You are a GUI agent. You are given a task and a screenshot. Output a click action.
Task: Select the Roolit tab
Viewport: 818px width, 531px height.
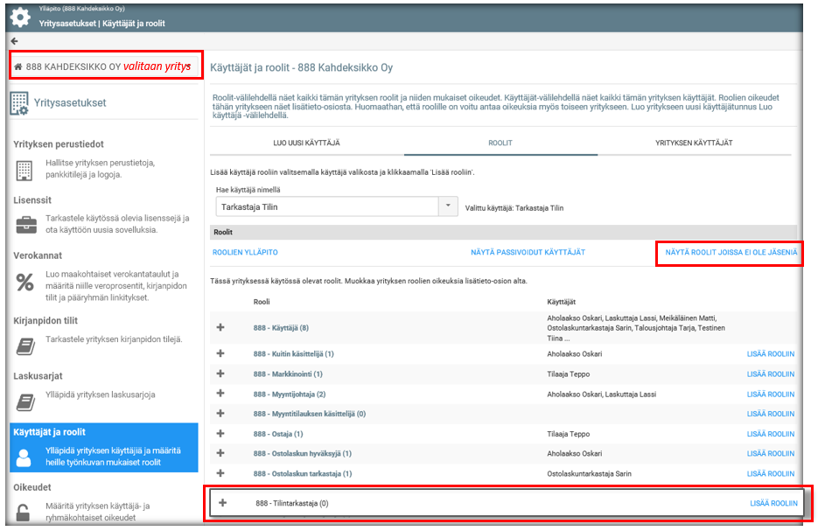pyautogui.click(x=500, y=143)
